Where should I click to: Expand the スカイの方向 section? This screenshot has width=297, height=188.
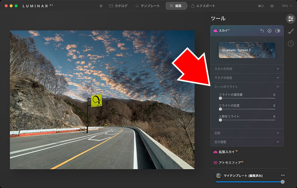(x=247, y=69)
